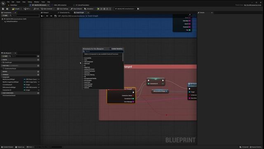
Task: Toggle visibility eye for DBConnectionWidget variable
Action: (38, 87)
